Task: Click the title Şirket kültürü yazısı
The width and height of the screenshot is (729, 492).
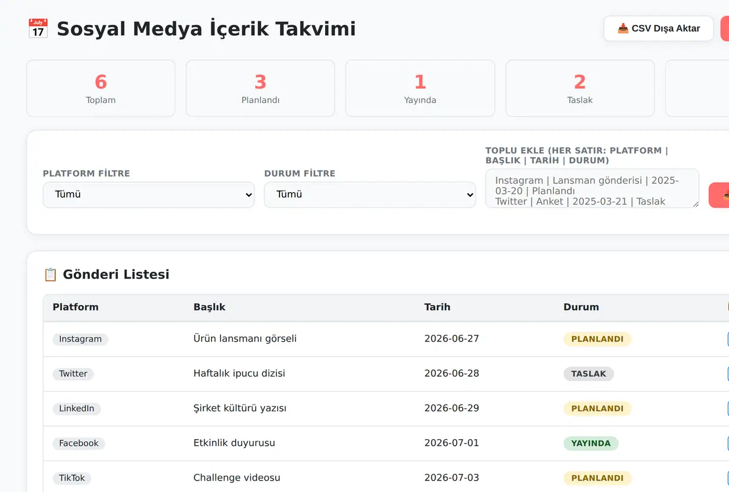Action: (x=240, y=408)
